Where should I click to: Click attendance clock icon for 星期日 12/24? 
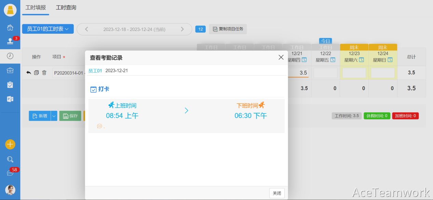390,60
